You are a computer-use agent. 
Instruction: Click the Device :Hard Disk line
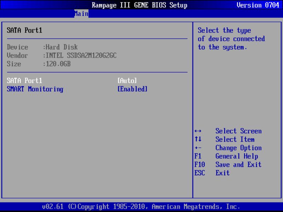pos(42,47)
